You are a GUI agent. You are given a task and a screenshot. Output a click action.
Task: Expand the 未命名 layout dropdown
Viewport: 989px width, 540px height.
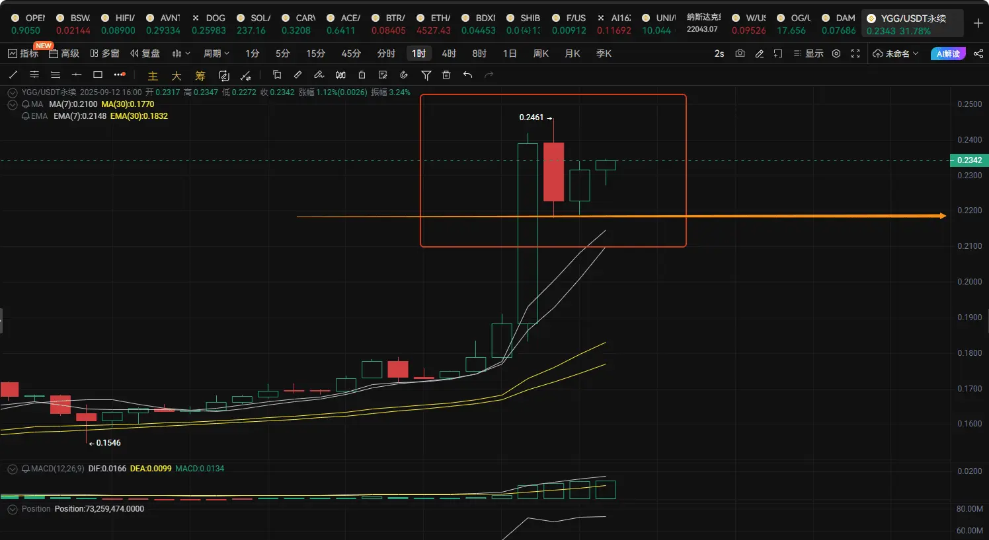click(x=896, y=53)
